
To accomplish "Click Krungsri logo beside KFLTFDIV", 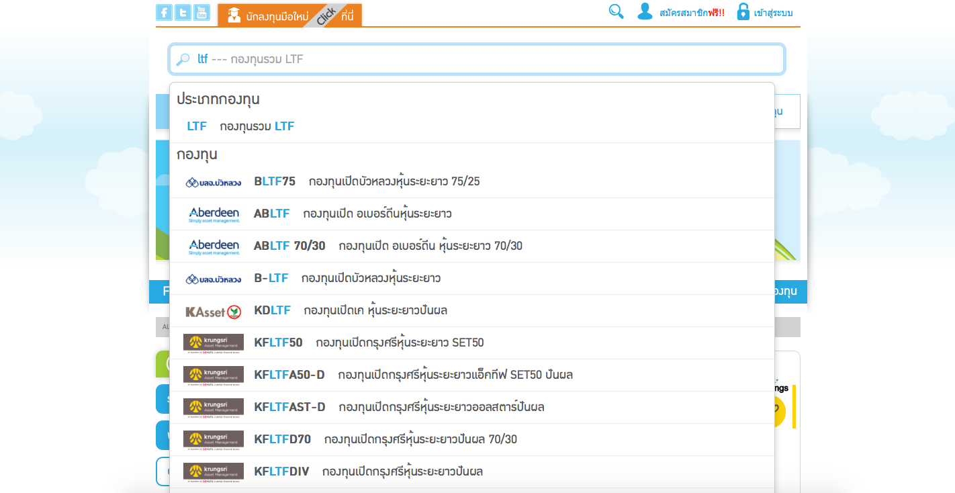I will (214, 472).
